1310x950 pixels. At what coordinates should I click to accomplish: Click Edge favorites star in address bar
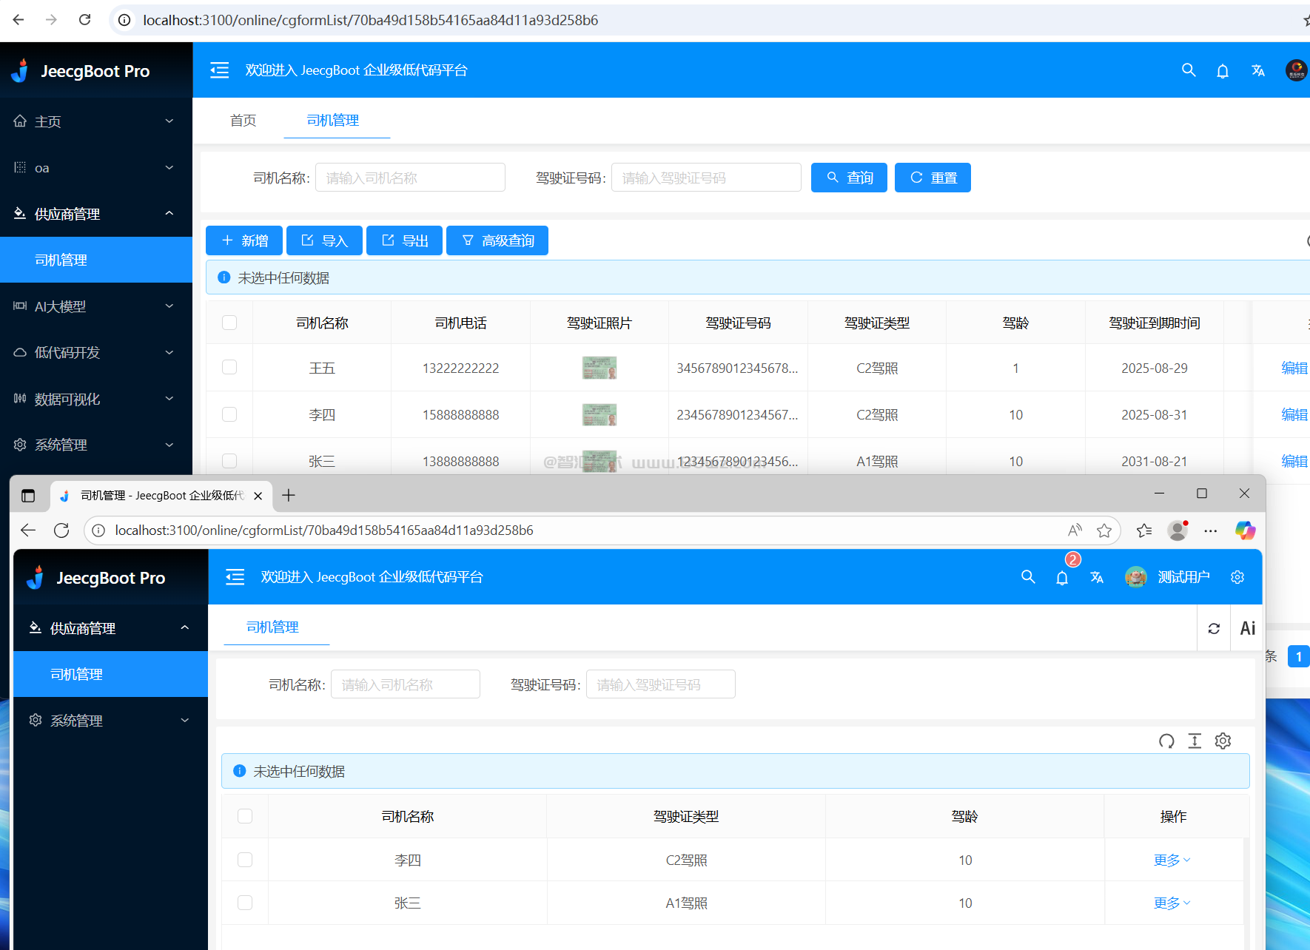[x=1104, y=530]
